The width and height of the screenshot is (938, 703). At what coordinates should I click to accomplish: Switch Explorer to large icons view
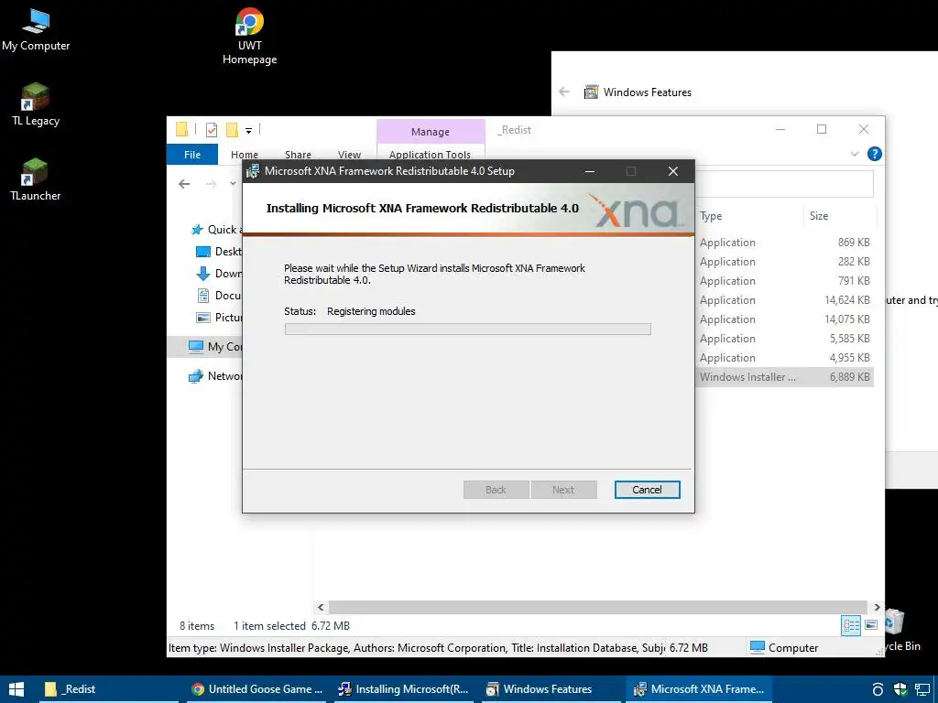[x=871, y=625]
